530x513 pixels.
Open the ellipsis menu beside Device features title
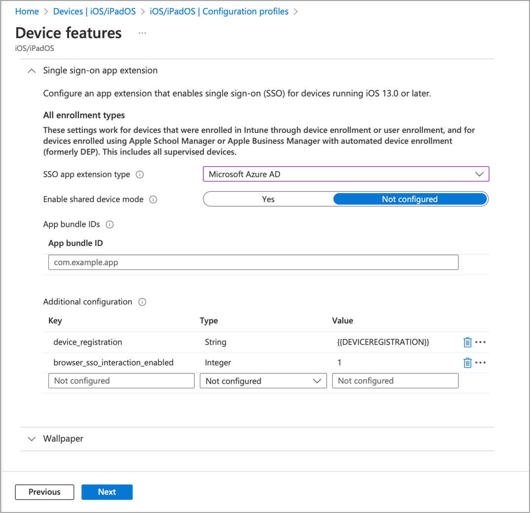[x=142, y=33]
